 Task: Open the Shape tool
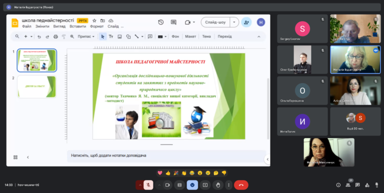(x=128, y=36)
